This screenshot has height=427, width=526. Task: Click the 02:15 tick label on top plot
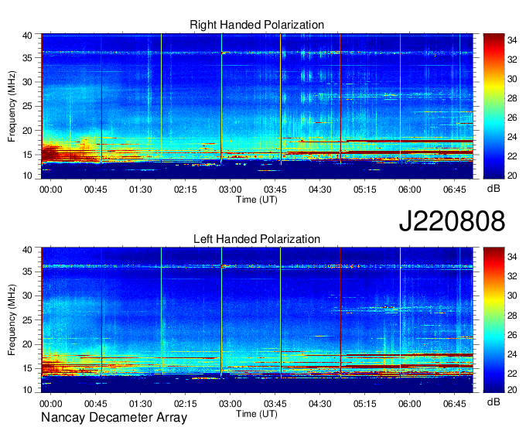coord(185,190)
